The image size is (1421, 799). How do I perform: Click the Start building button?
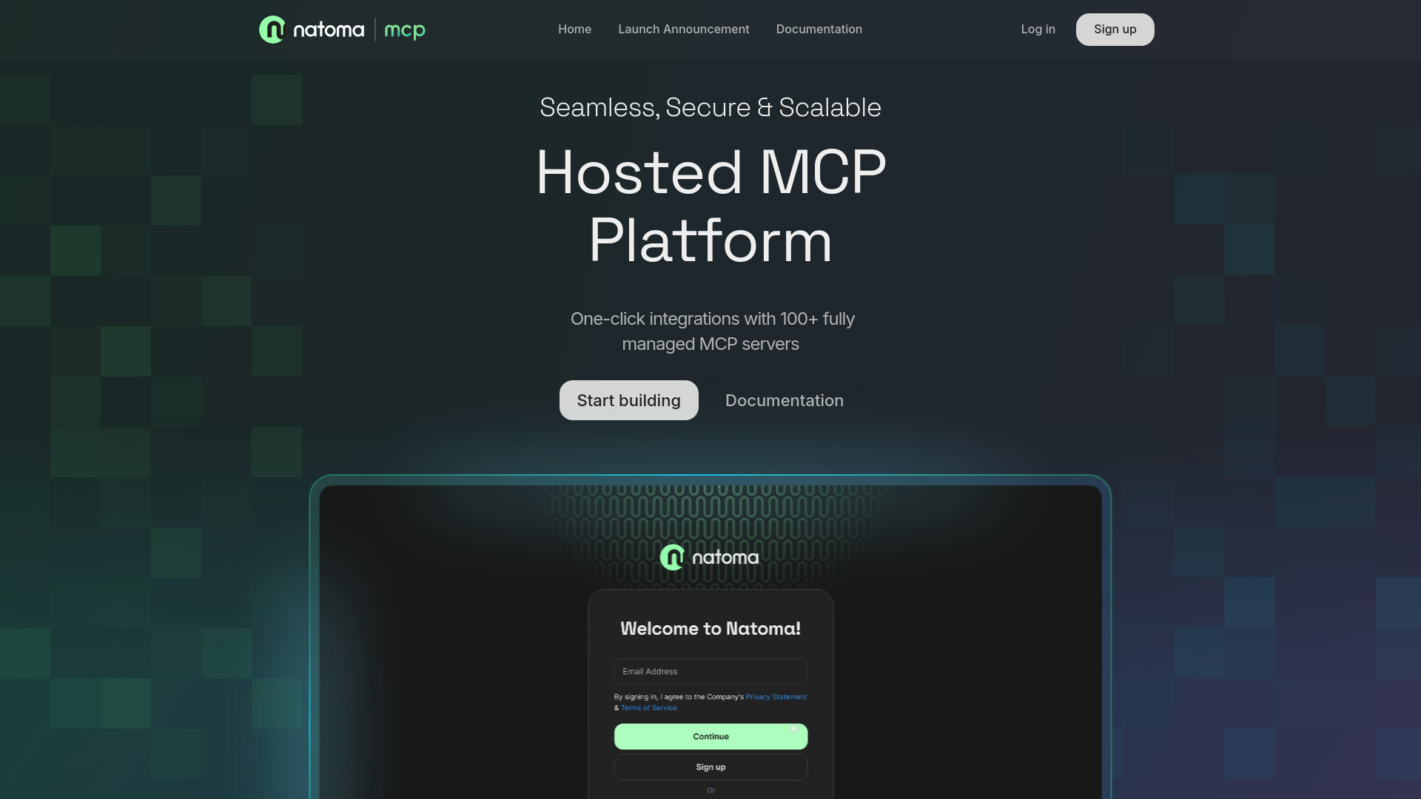tap(628, 400)
